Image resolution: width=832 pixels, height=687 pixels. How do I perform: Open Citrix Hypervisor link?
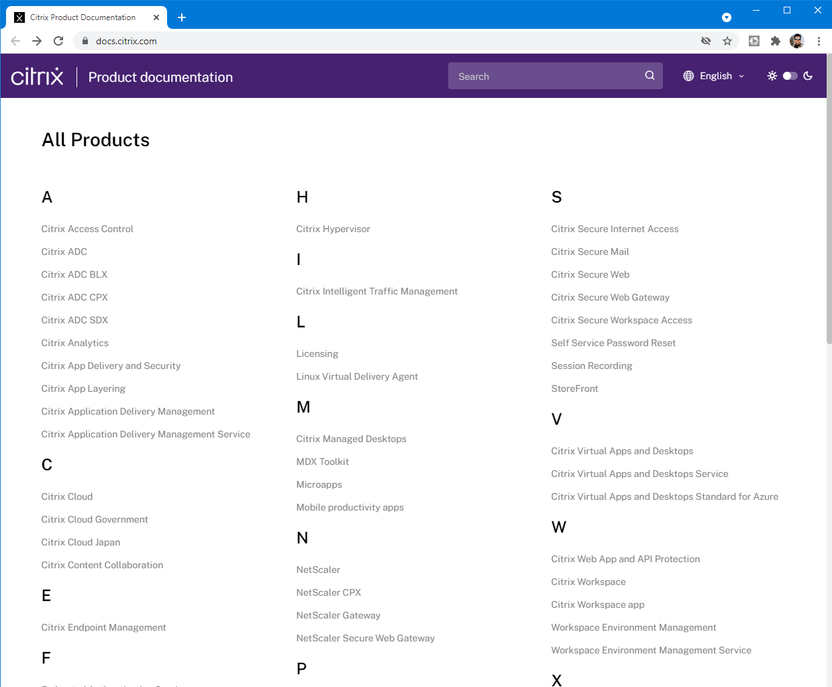(x=333, y=229)
